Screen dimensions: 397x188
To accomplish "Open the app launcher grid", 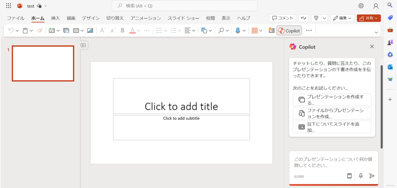I will 8,6.
